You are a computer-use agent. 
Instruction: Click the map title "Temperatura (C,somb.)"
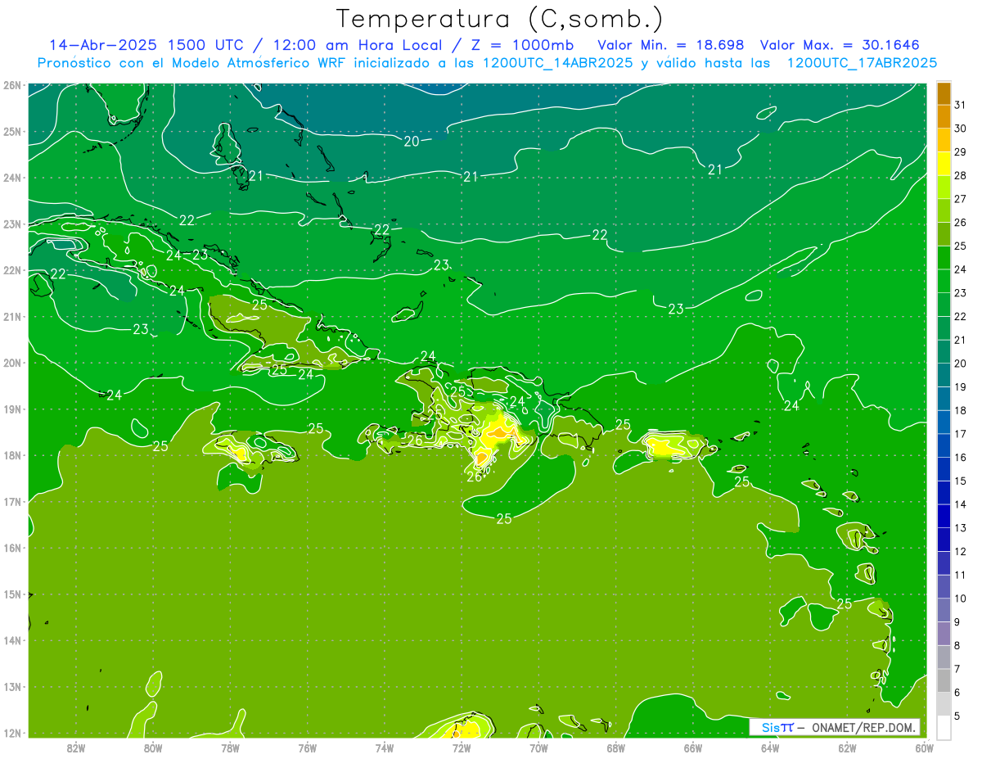point(500,19)
